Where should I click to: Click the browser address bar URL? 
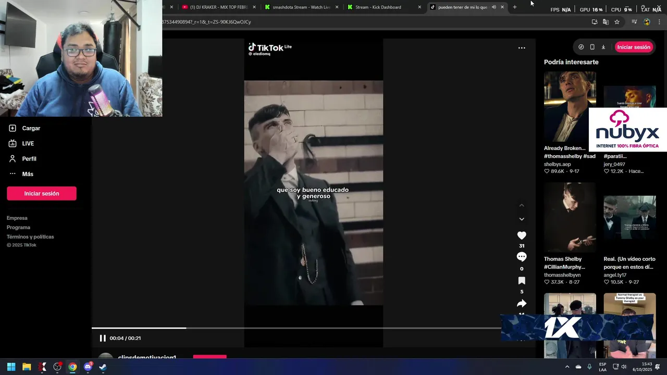pos(207,22)
